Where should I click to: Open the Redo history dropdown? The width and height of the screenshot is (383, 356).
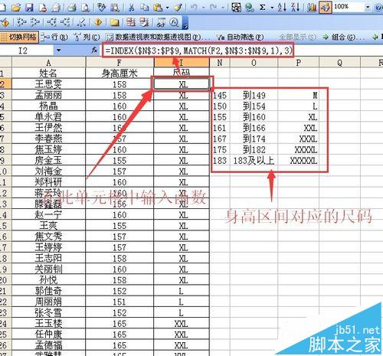click(223, 8)
